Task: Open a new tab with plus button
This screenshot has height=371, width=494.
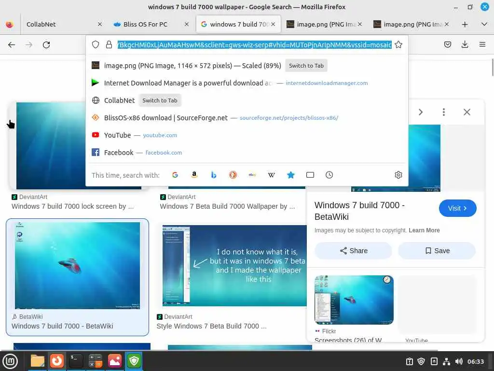Action: [465, 24]
